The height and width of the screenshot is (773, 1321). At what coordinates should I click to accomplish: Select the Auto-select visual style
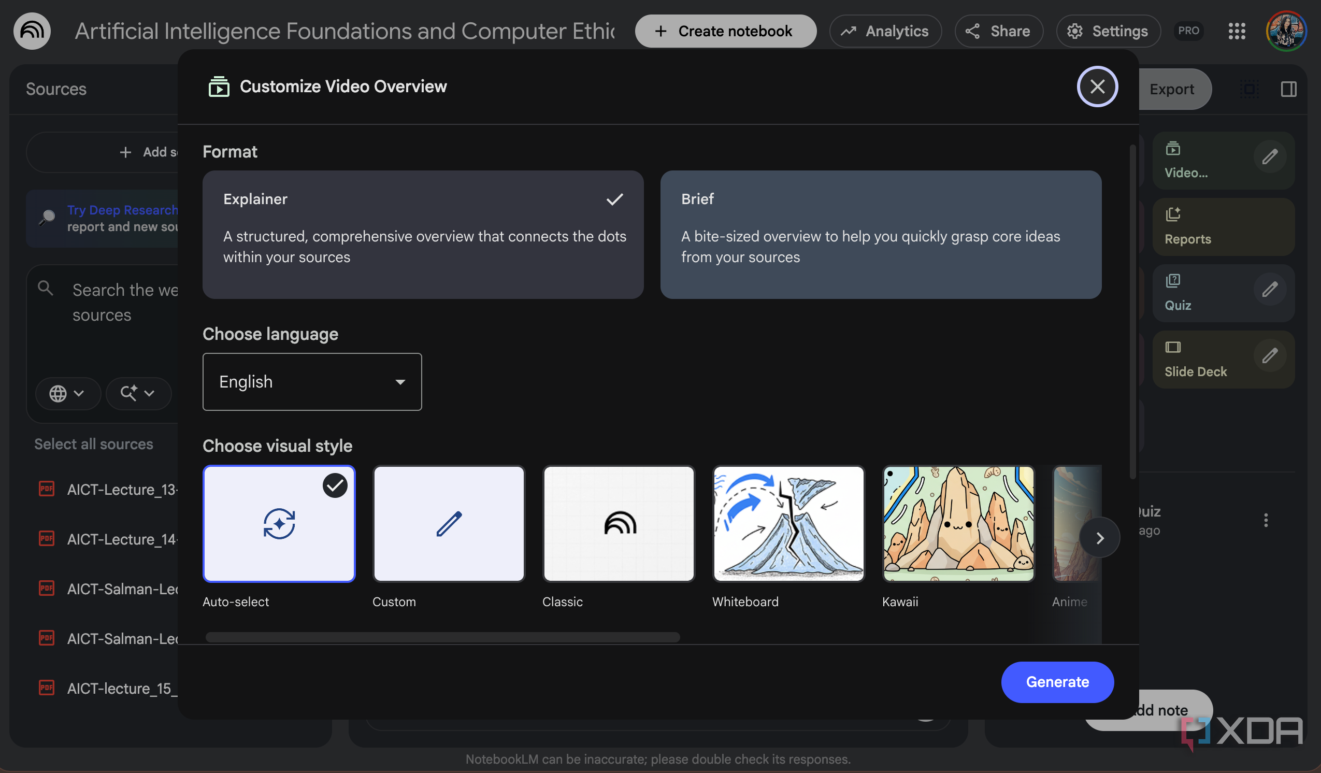pos(279,523)
